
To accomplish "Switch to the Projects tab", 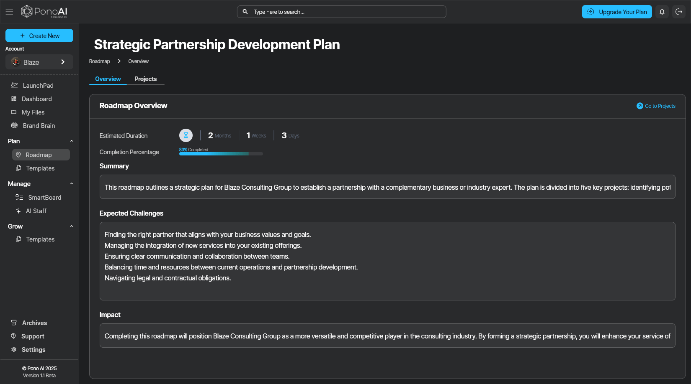I will coord(145,79).
